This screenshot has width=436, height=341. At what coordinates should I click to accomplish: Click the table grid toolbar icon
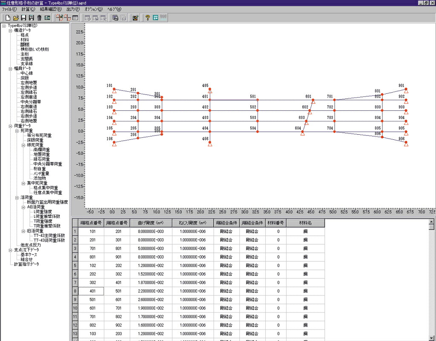pyautogui.click(x=75, y=18)
